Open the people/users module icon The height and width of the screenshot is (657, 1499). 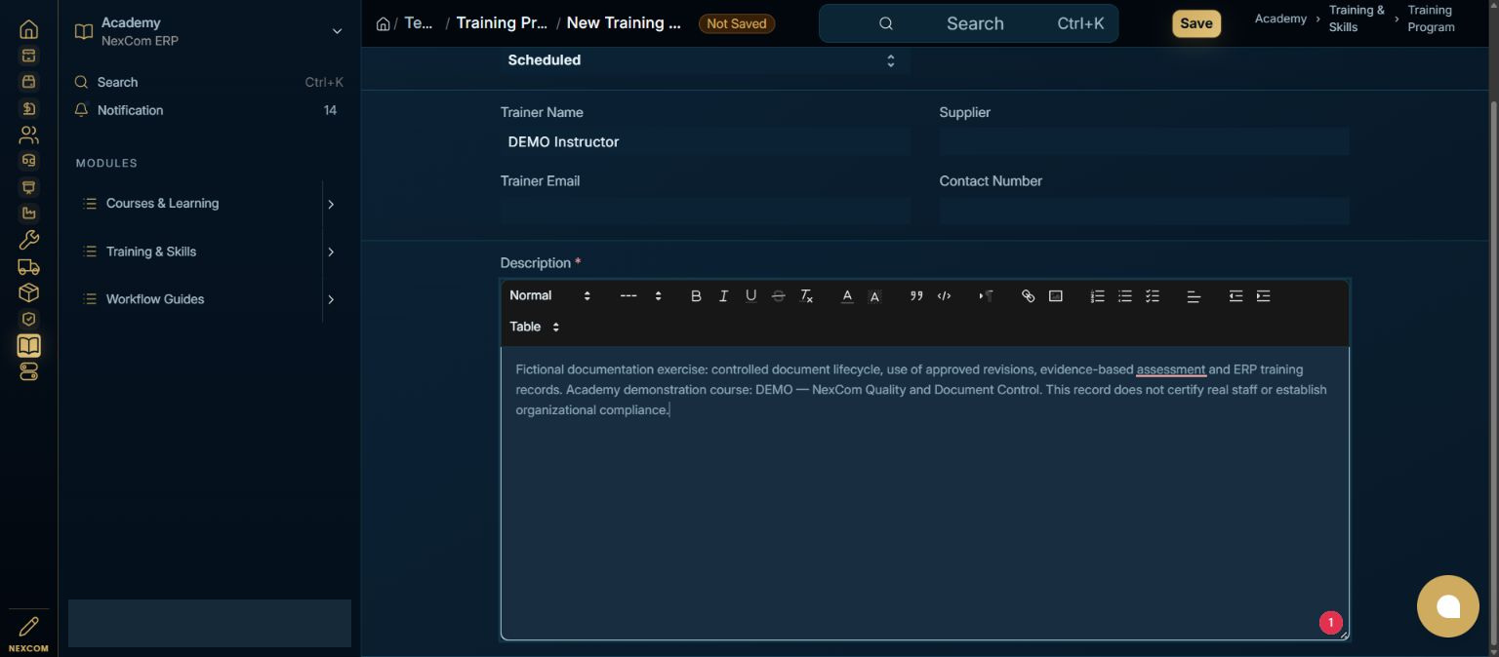pyautogui.click(x=28, y=135)
